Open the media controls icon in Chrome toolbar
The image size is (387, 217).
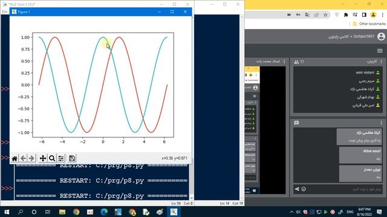355,14
